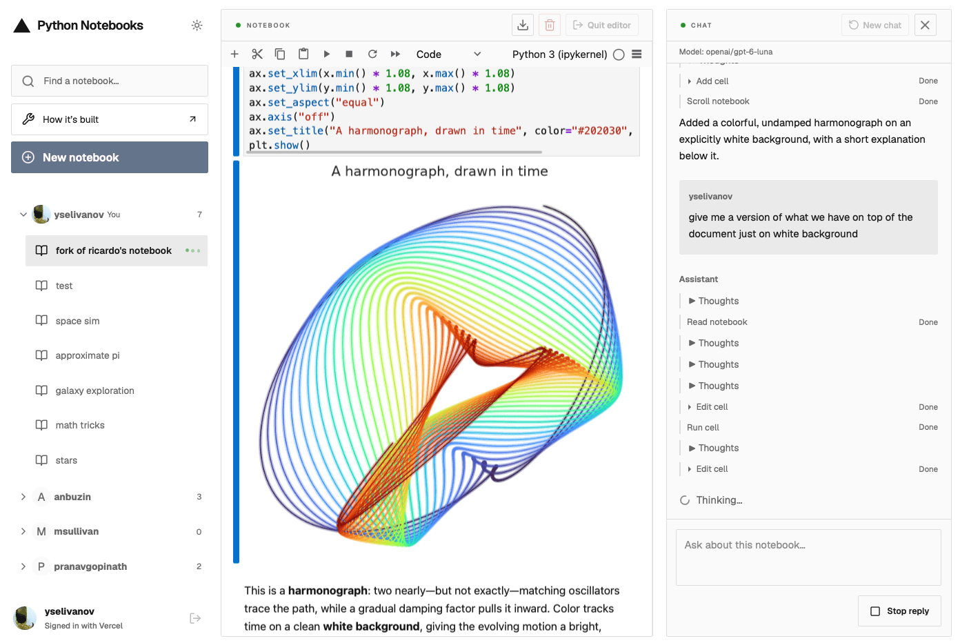960x643 pixels.
Task: Interrupt the kernel with stop icon
Action: tap(349, 54)
